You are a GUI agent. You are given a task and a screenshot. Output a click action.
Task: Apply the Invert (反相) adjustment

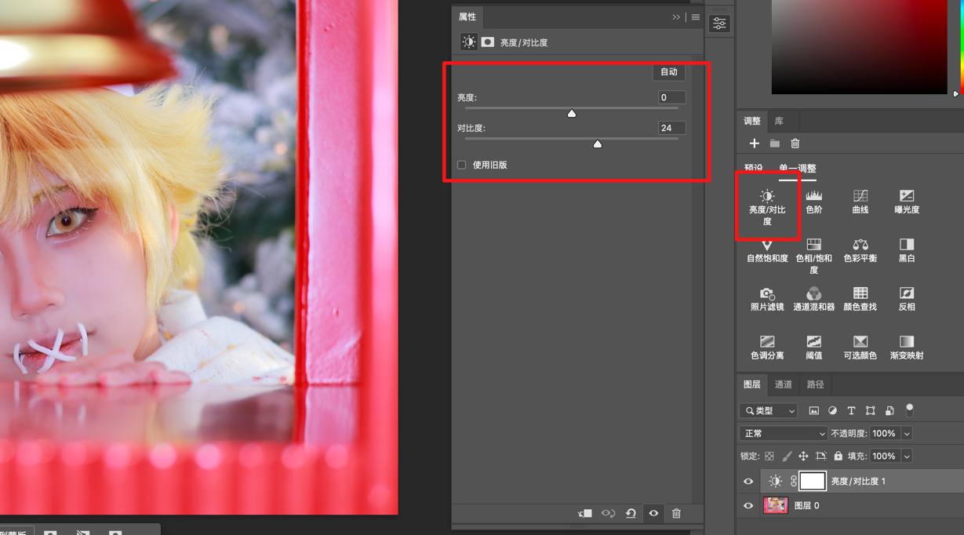pos(906,299)
